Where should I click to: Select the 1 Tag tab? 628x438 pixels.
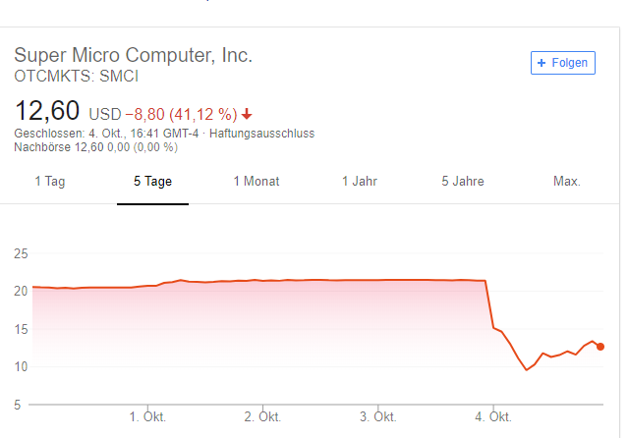coord(50,182)
